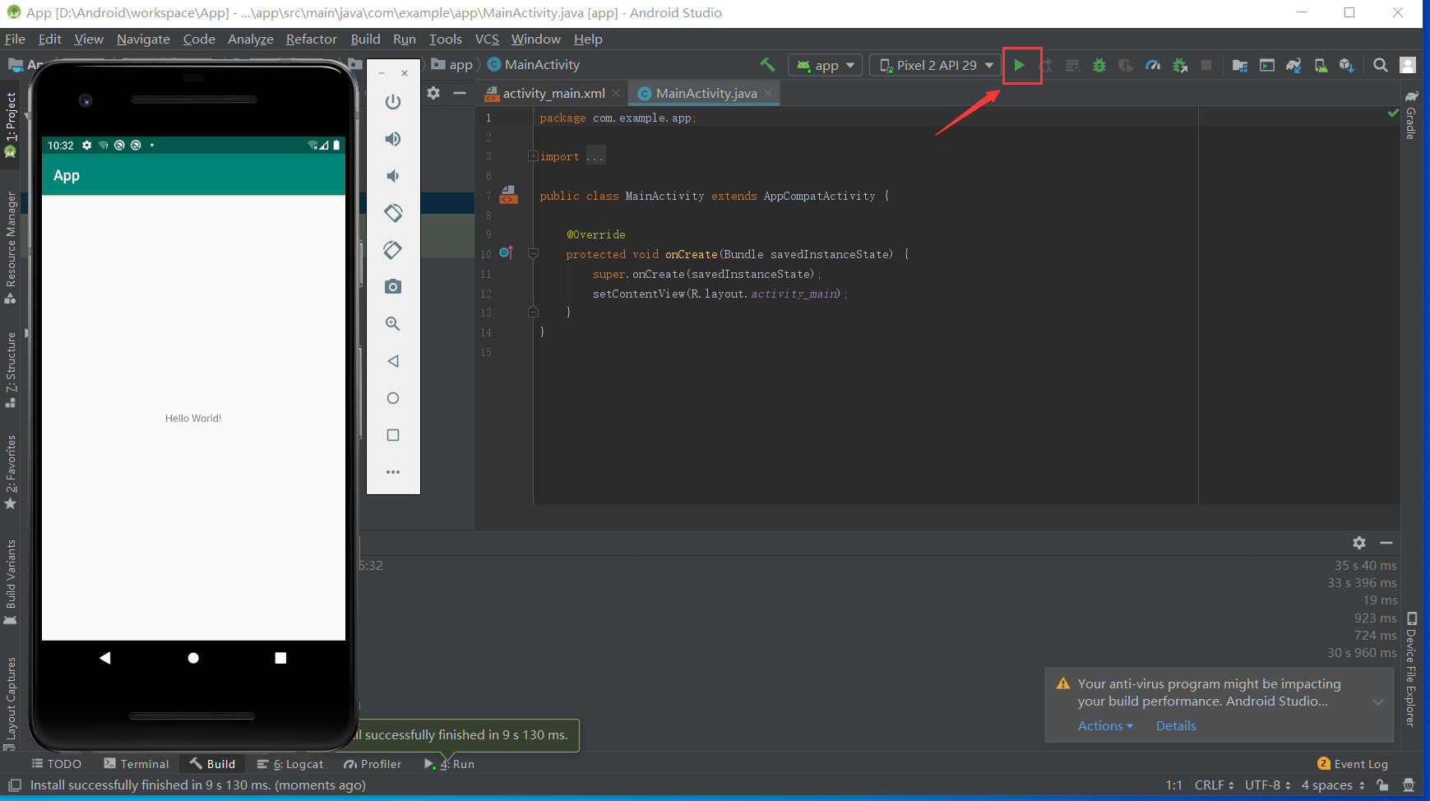Click the emulator rotate right icon
Image resolution: width=1430 pixels, height=801 pixels.
tap(393, 250)
